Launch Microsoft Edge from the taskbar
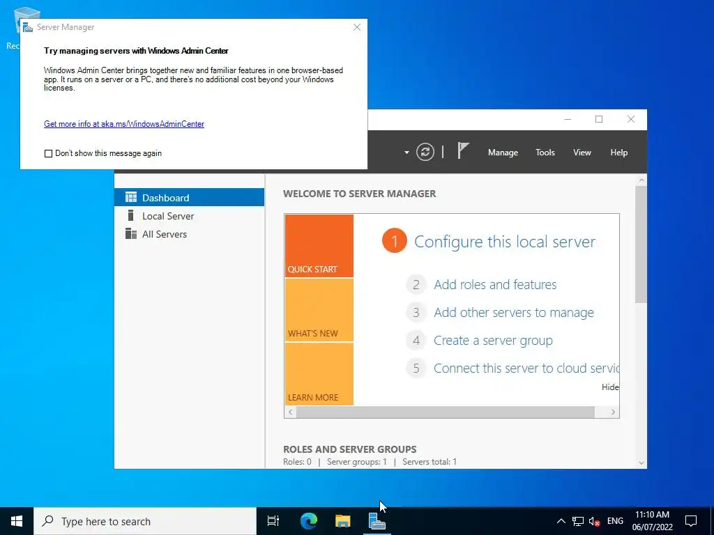Viewport: 714px width, 535px height. 308,521
